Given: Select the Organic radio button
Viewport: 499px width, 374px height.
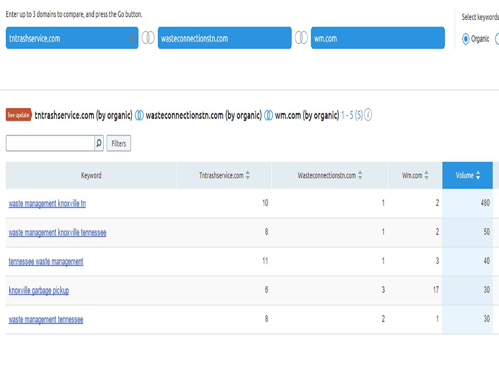Looking at the screenshot, I should pyautogui.click(x=466, y=38).
